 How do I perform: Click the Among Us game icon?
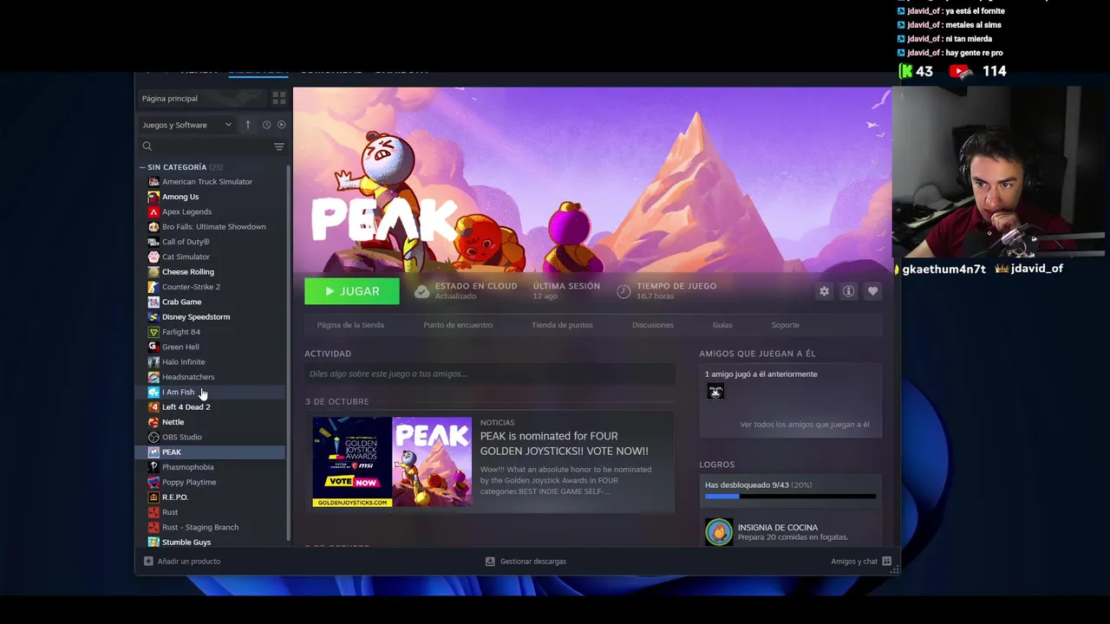coord(153,197)
